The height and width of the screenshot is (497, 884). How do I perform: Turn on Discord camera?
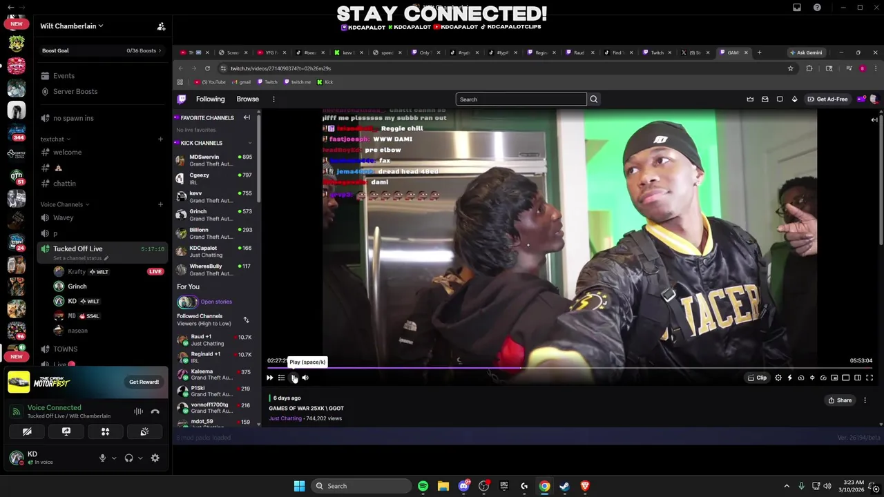coord(27,431)
